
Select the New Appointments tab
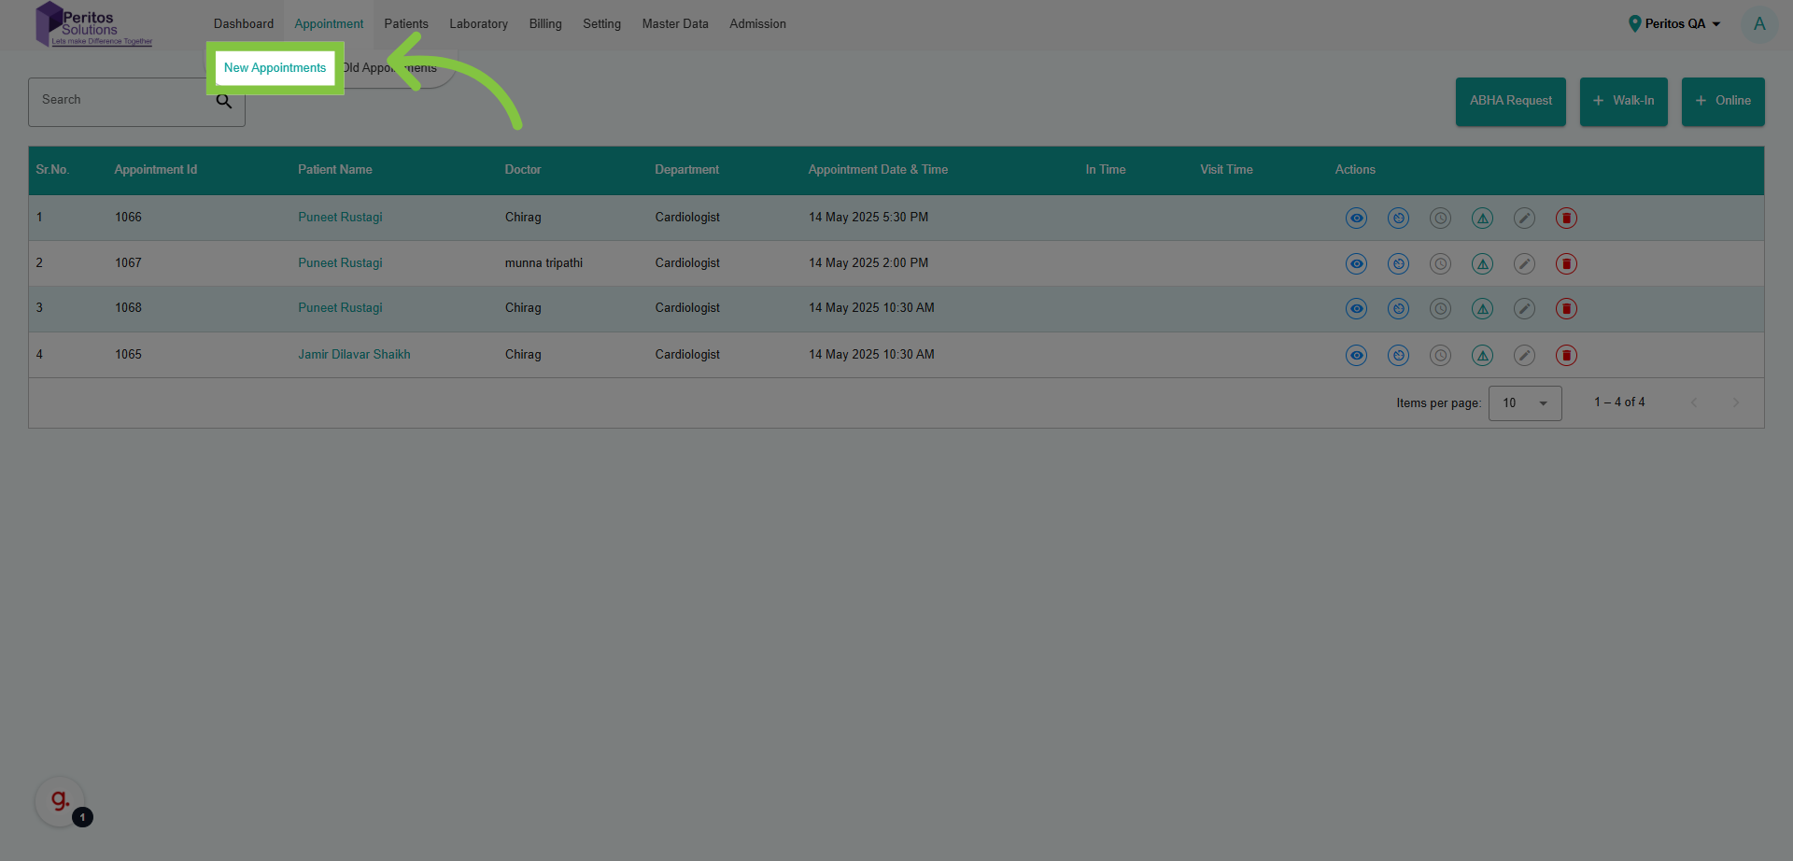coord(275,68)
